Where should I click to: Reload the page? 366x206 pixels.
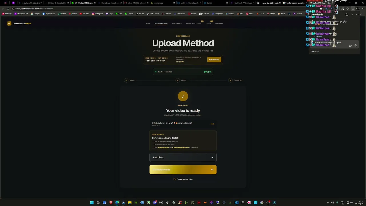pos(8,9)
